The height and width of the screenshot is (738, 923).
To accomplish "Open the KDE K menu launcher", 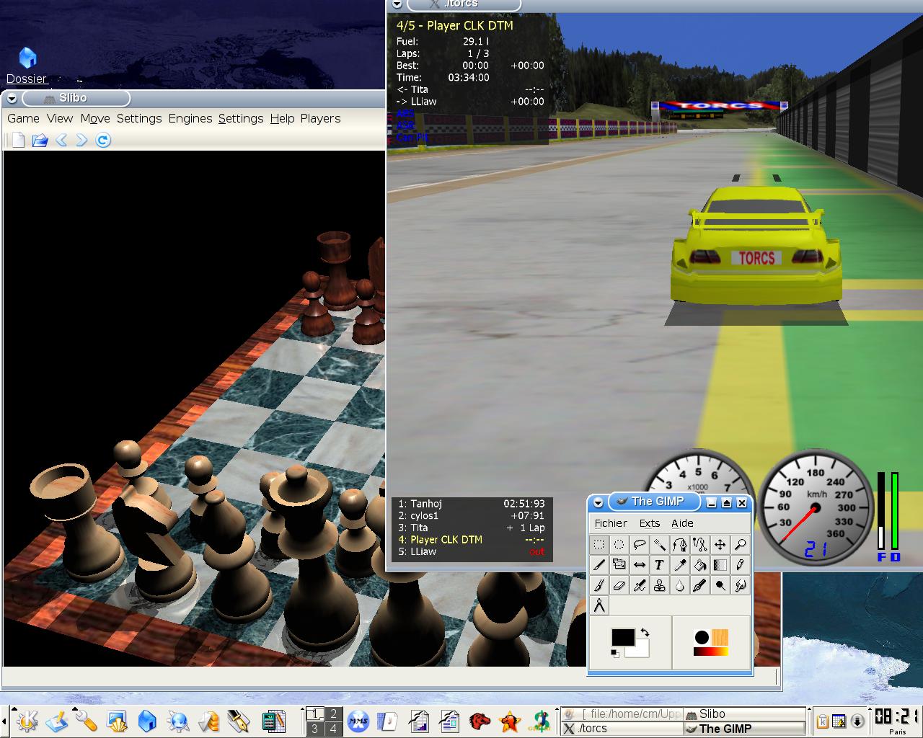I will click(27, 721).
